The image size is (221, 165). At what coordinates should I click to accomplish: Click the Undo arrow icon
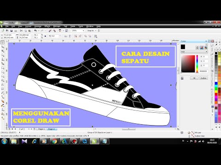35,31
